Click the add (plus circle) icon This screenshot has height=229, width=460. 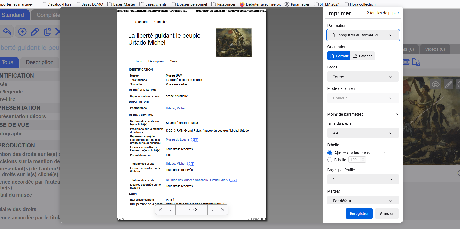click(x=22, y=32)
